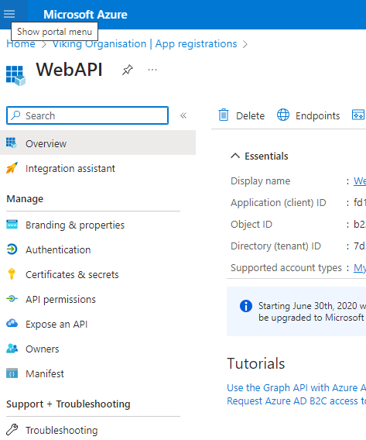Screen dimensions: 366x440
Task: Click the Endpoints globe icon
Action: coord(283,115)
